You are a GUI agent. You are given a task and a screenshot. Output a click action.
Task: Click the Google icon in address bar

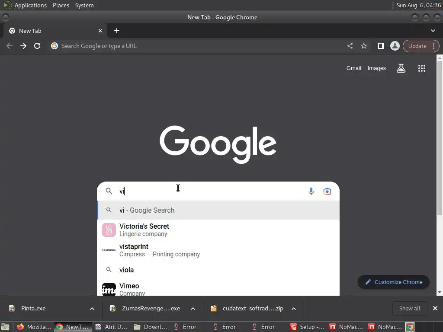[55, 46]
